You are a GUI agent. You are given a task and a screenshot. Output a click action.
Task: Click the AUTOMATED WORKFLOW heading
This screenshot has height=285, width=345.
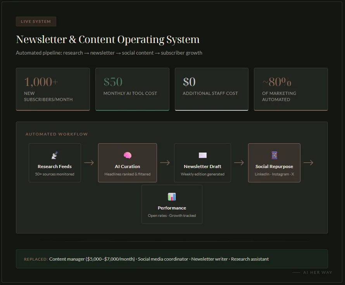coord(57,134)
